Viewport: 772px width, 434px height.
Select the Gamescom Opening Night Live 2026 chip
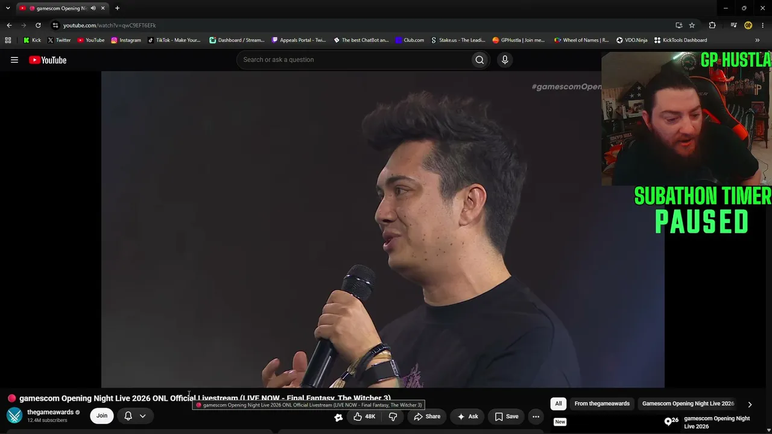688,404
